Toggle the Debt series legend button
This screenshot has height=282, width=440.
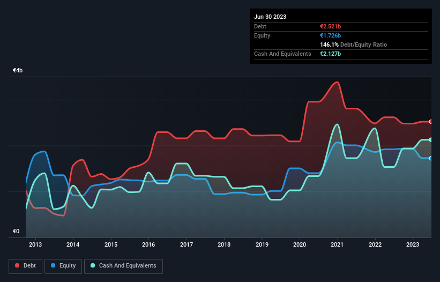click(x=26, y=266)
